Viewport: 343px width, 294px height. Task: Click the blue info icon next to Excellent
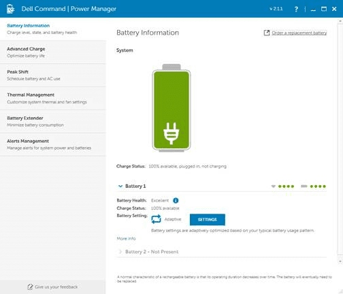point(176,201)
